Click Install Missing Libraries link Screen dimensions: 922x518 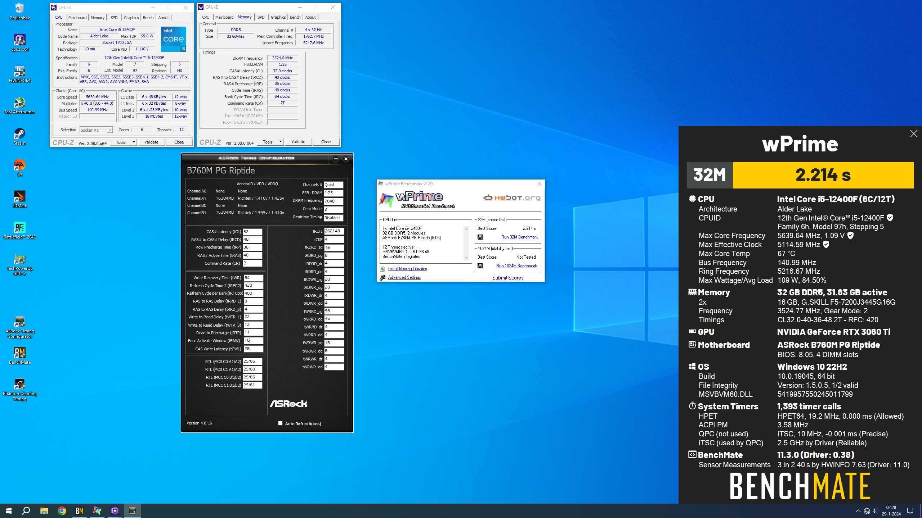pyautogui.click(x=407, y=269)
